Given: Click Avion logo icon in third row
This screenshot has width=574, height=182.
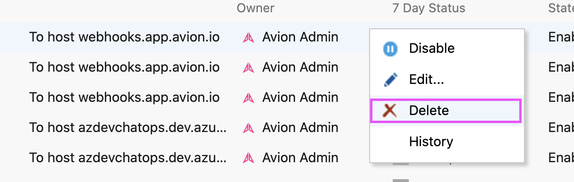Looking at the screenshot, I should point(248,98).
